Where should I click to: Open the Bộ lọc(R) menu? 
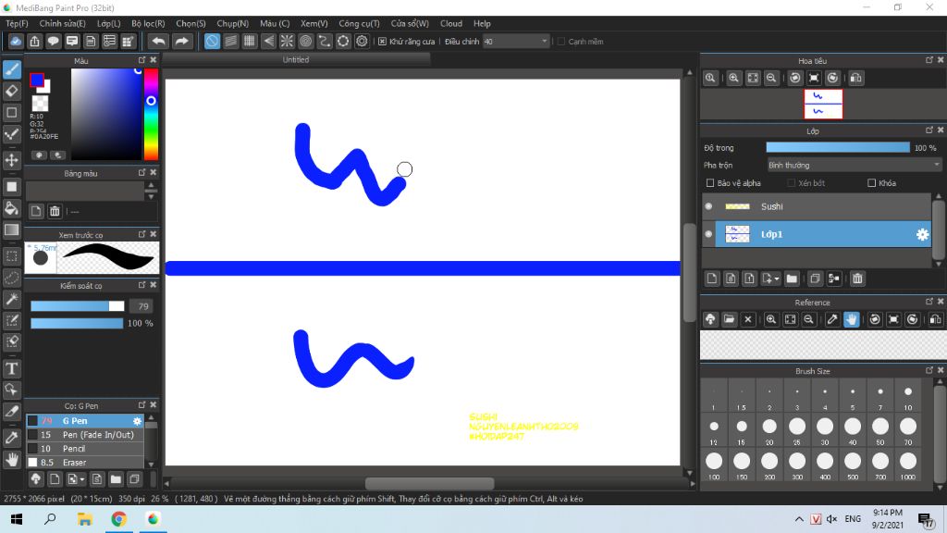(148, 23)
